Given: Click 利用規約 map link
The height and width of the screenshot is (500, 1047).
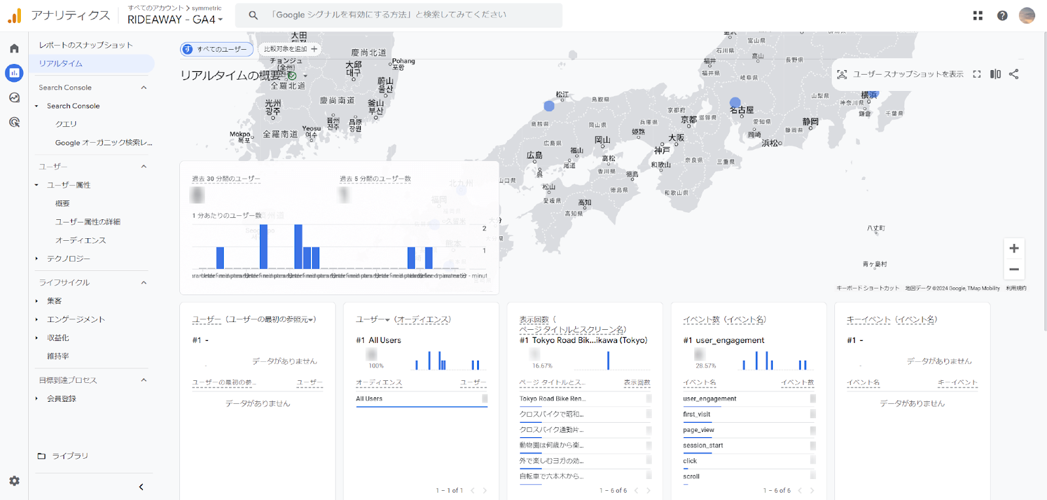Looking at the screenshot, I should pos(1016,288).
